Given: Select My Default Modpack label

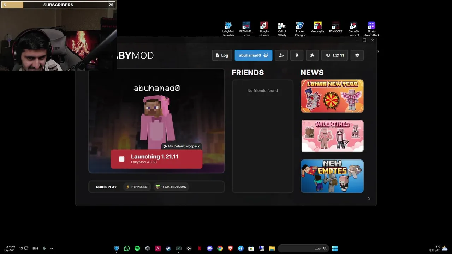Looking at the screenshot, I should [182, 146].
